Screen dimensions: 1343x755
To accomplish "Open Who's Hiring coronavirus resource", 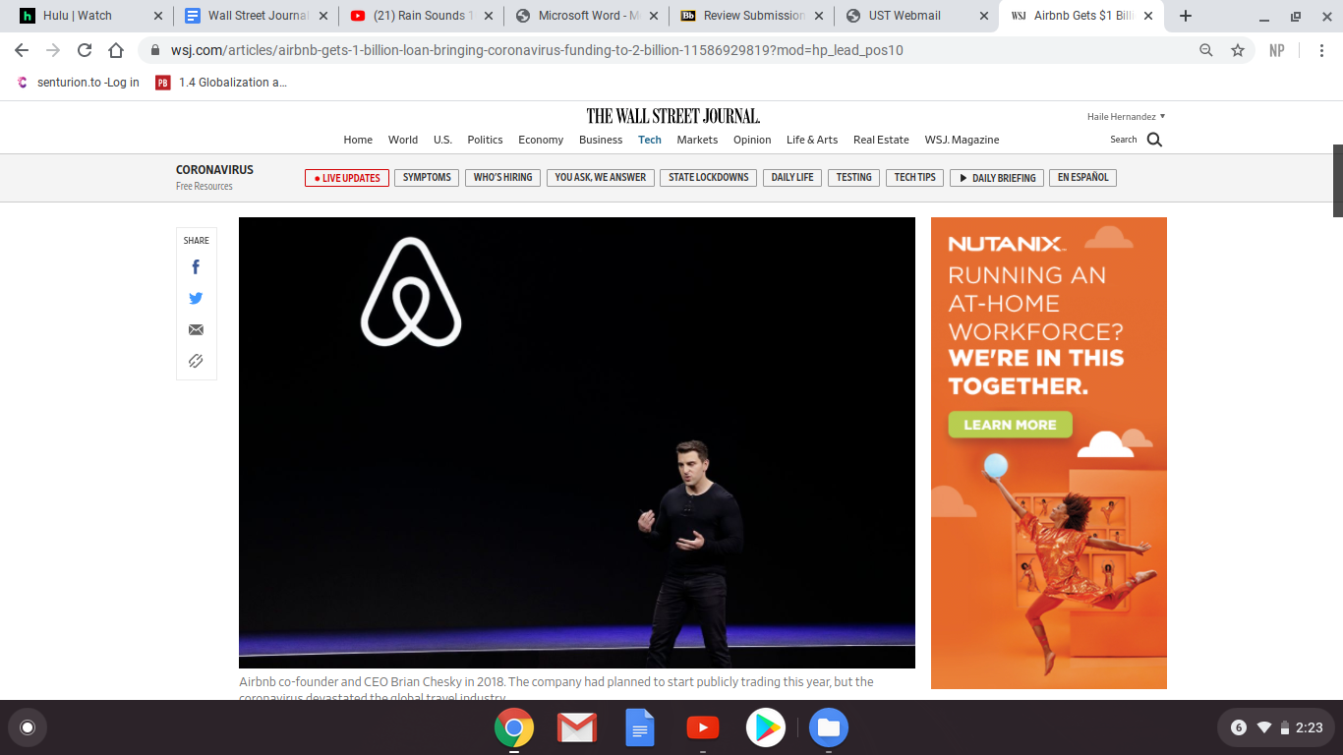I will tap(502, 178).
